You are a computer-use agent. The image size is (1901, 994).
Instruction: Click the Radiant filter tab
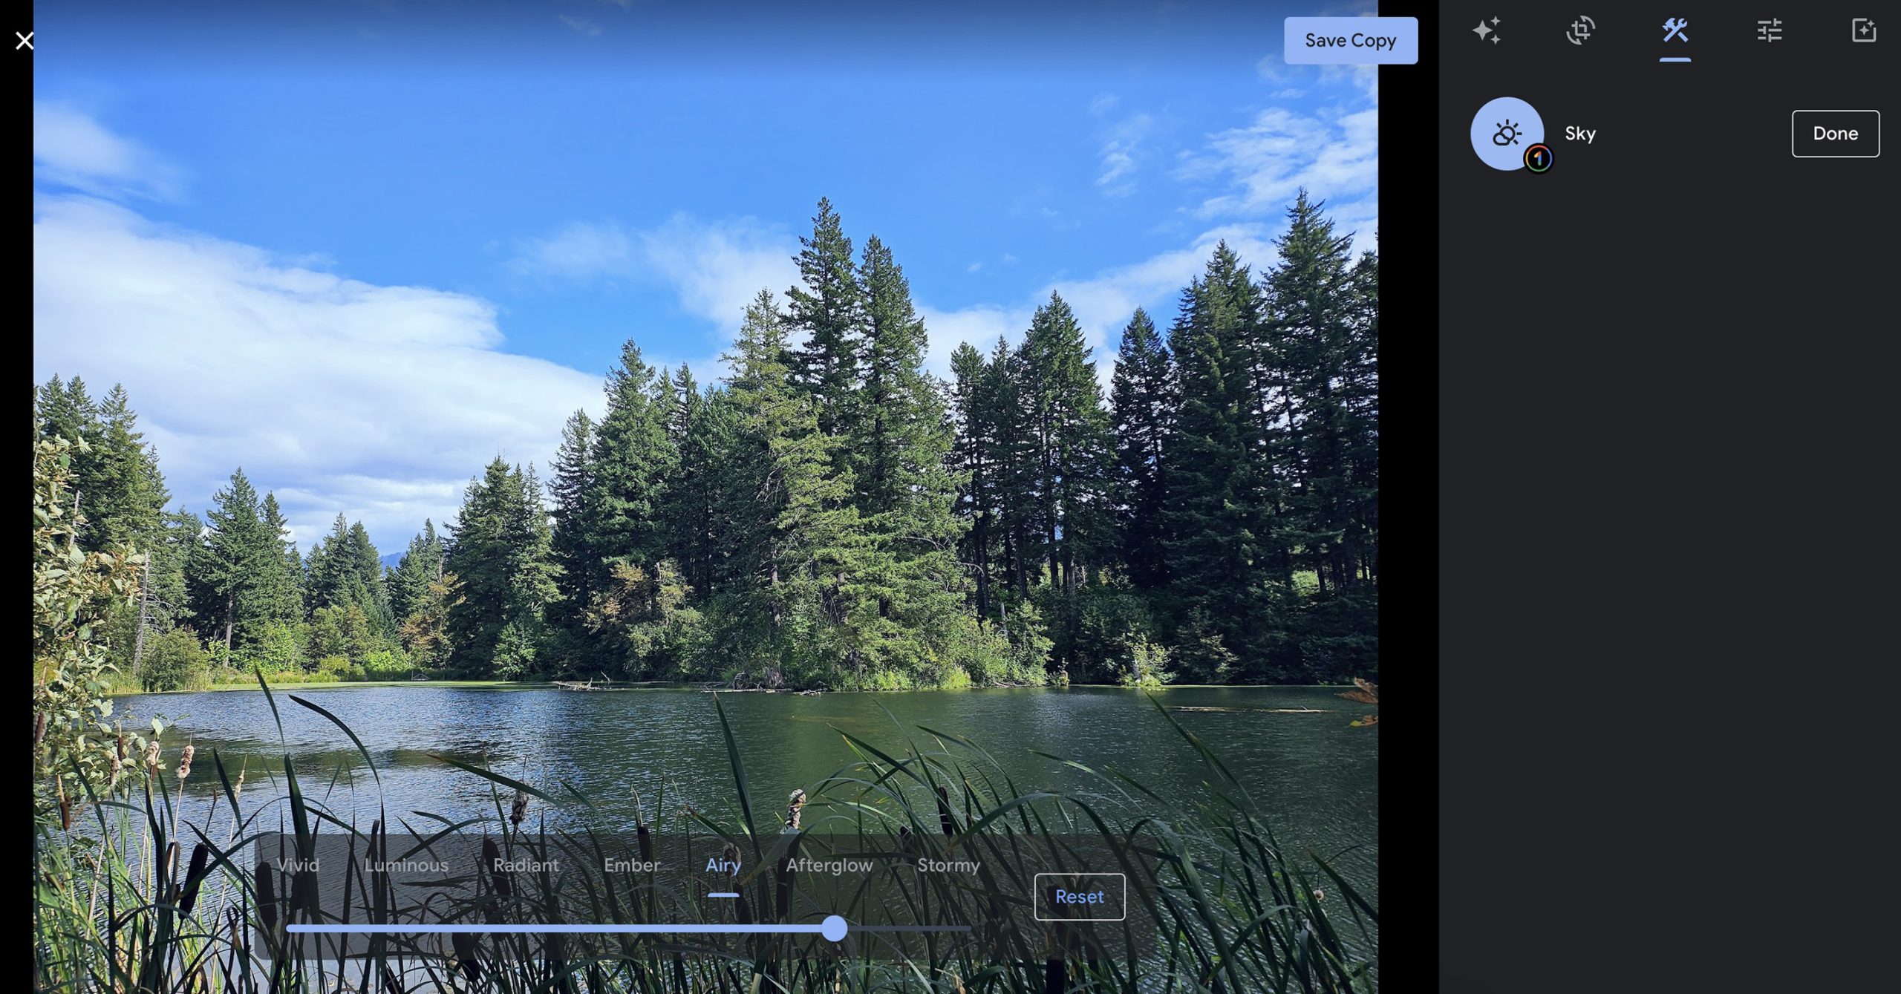[x=526, y=865]
